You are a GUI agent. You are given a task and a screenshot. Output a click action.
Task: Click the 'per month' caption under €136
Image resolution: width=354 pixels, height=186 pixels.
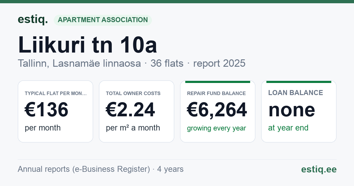[x=43, y=128]
